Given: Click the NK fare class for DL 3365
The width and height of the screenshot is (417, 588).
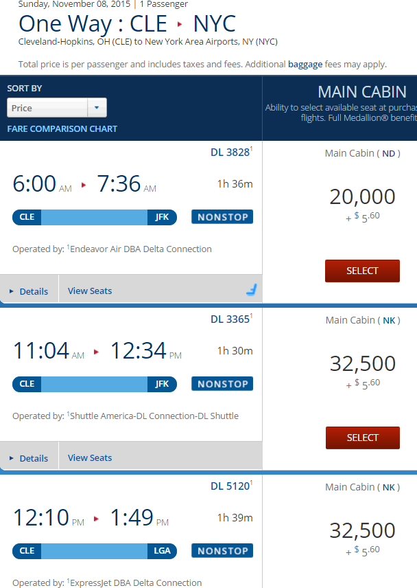Looking at the screenshot, I should (x=389, y=321).
